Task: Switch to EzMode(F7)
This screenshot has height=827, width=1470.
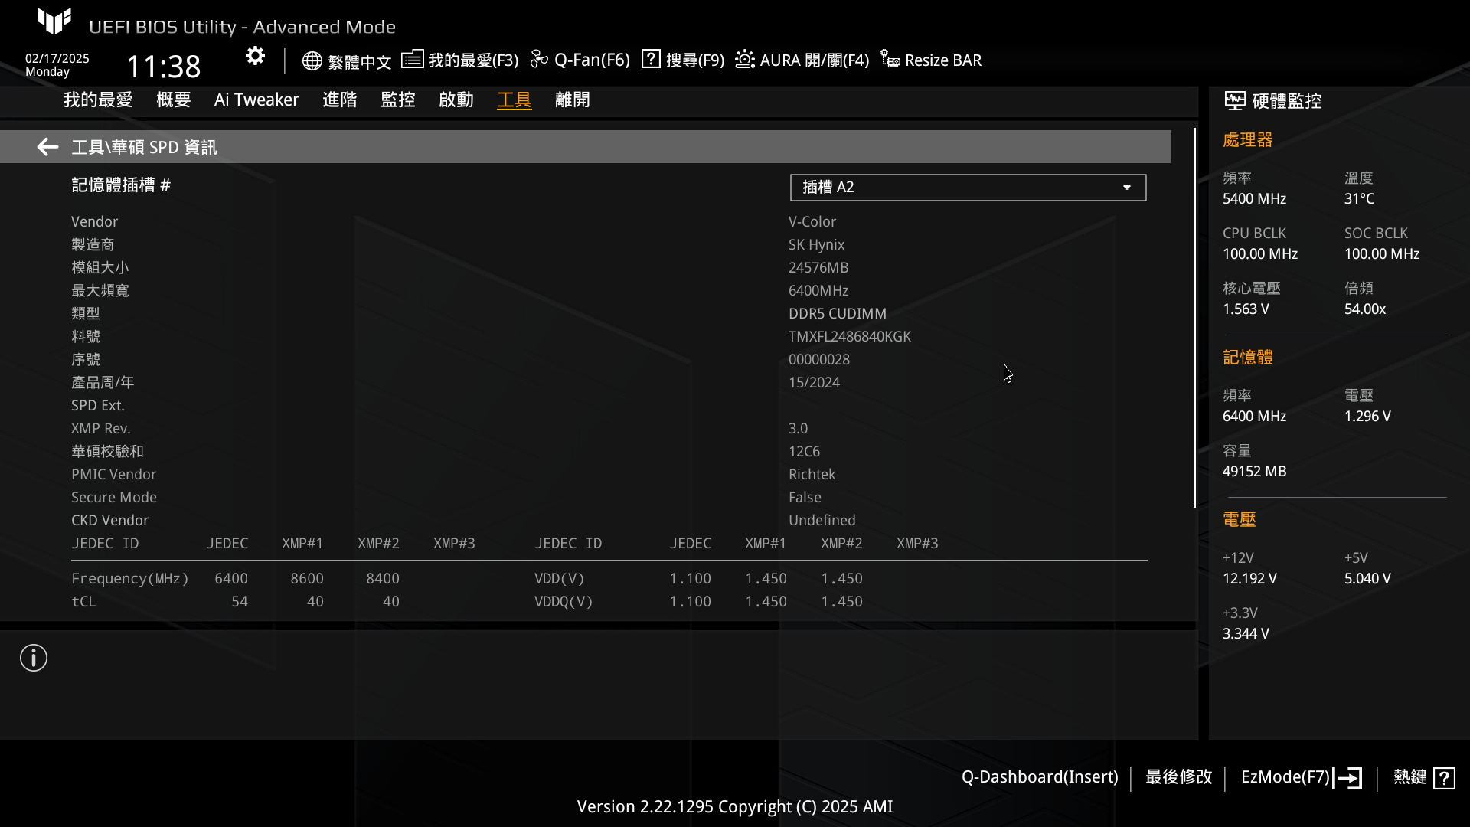Action: [x=1285, y=777]
